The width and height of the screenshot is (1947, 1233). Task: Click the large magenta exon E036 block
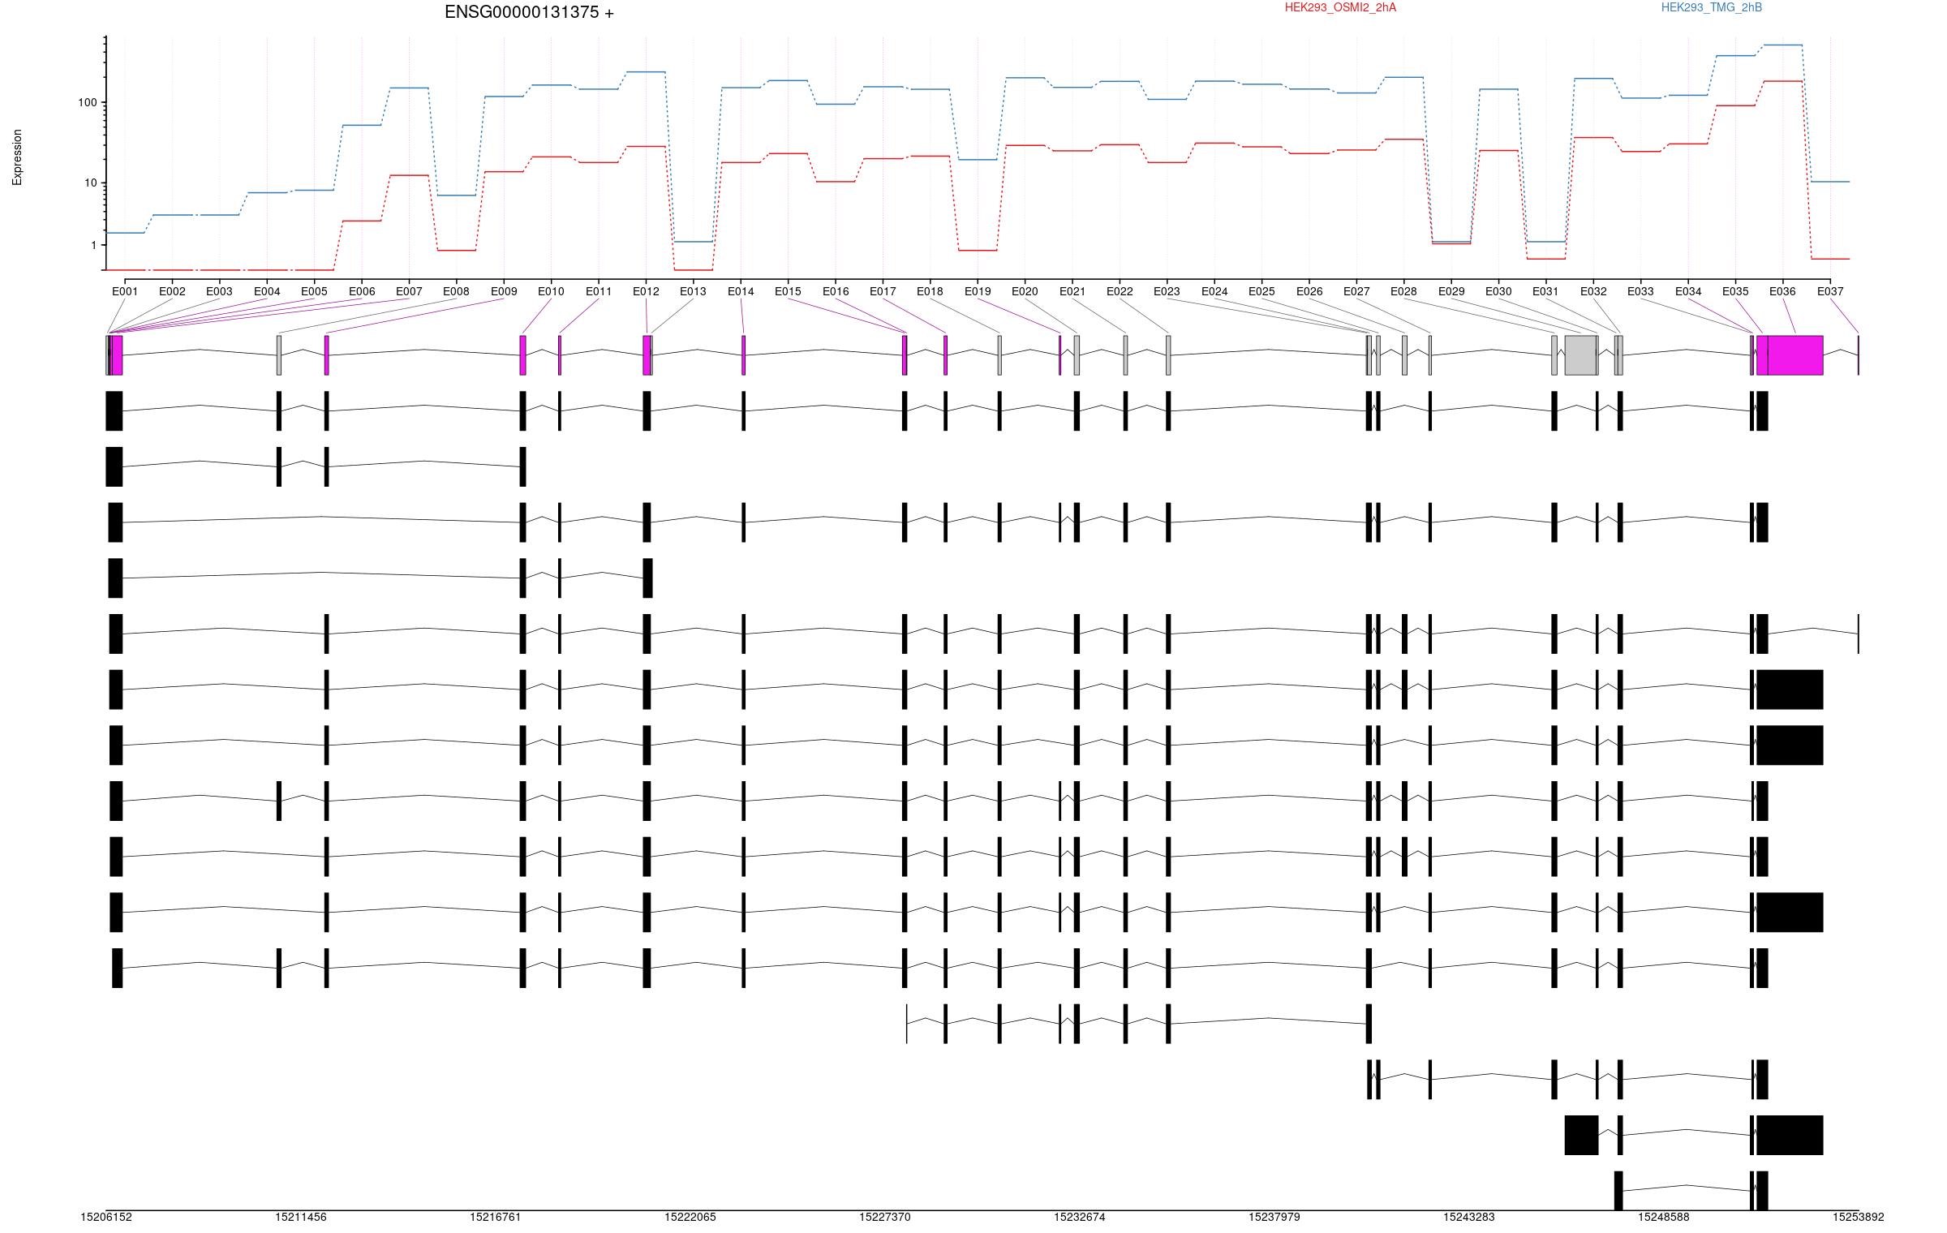pyautogui.click(x=1795, y=355)
